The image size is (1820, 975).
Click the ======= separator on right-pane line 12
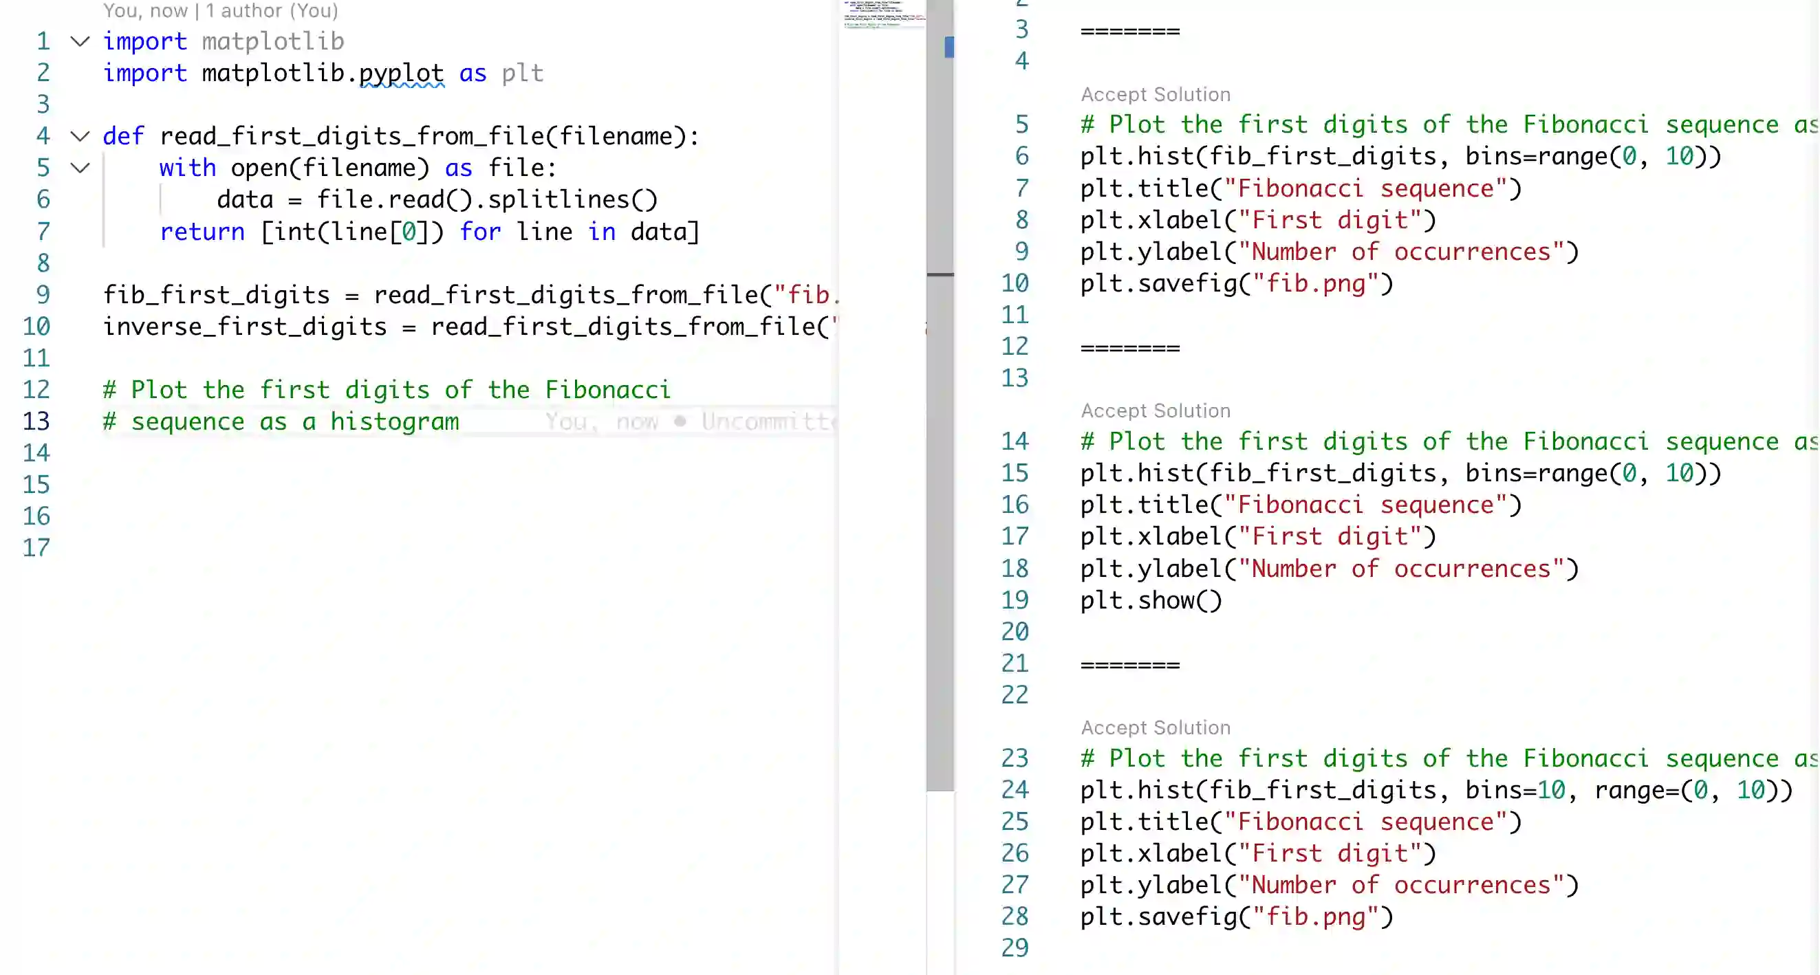tap(1129, 348)
